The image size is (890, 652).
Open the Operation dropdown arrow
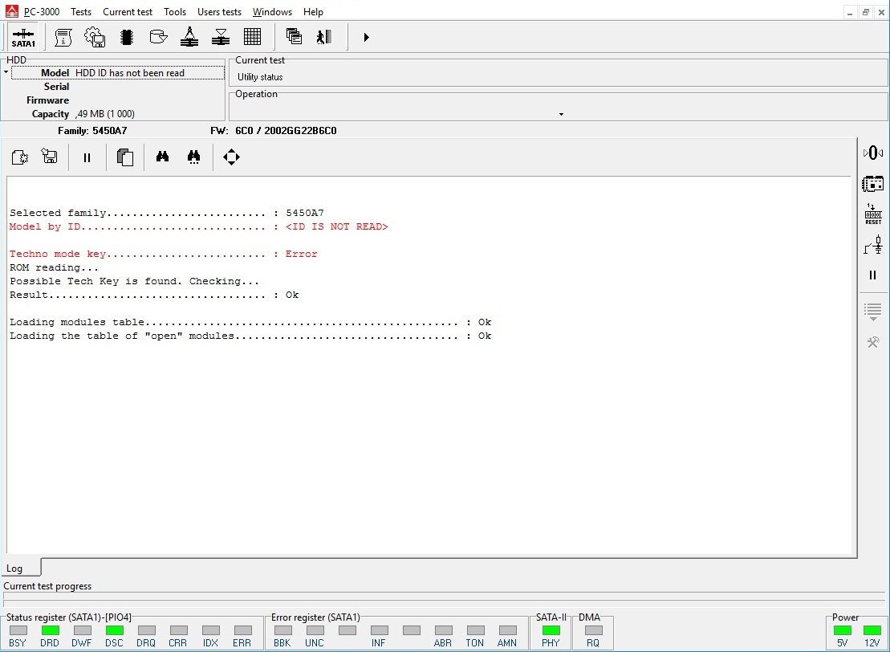pyautogui.click(x=561, y=114)
